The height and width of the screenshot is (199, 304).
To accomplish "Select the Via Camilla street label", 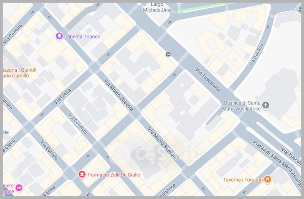I will 13,34.
